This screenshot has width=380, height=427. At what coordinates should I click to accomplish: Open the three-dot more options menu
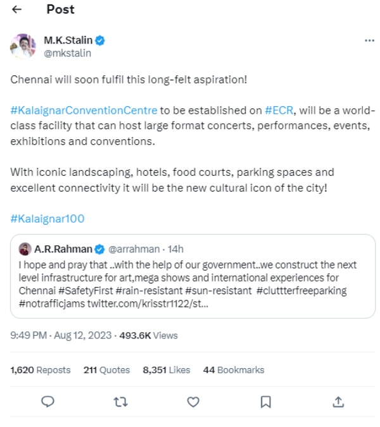pos(370,41)
